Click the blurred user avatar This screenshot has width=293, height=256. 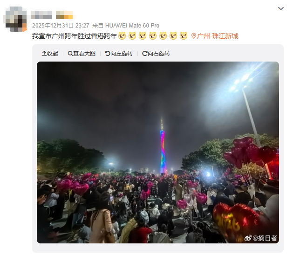pos(16,19)
